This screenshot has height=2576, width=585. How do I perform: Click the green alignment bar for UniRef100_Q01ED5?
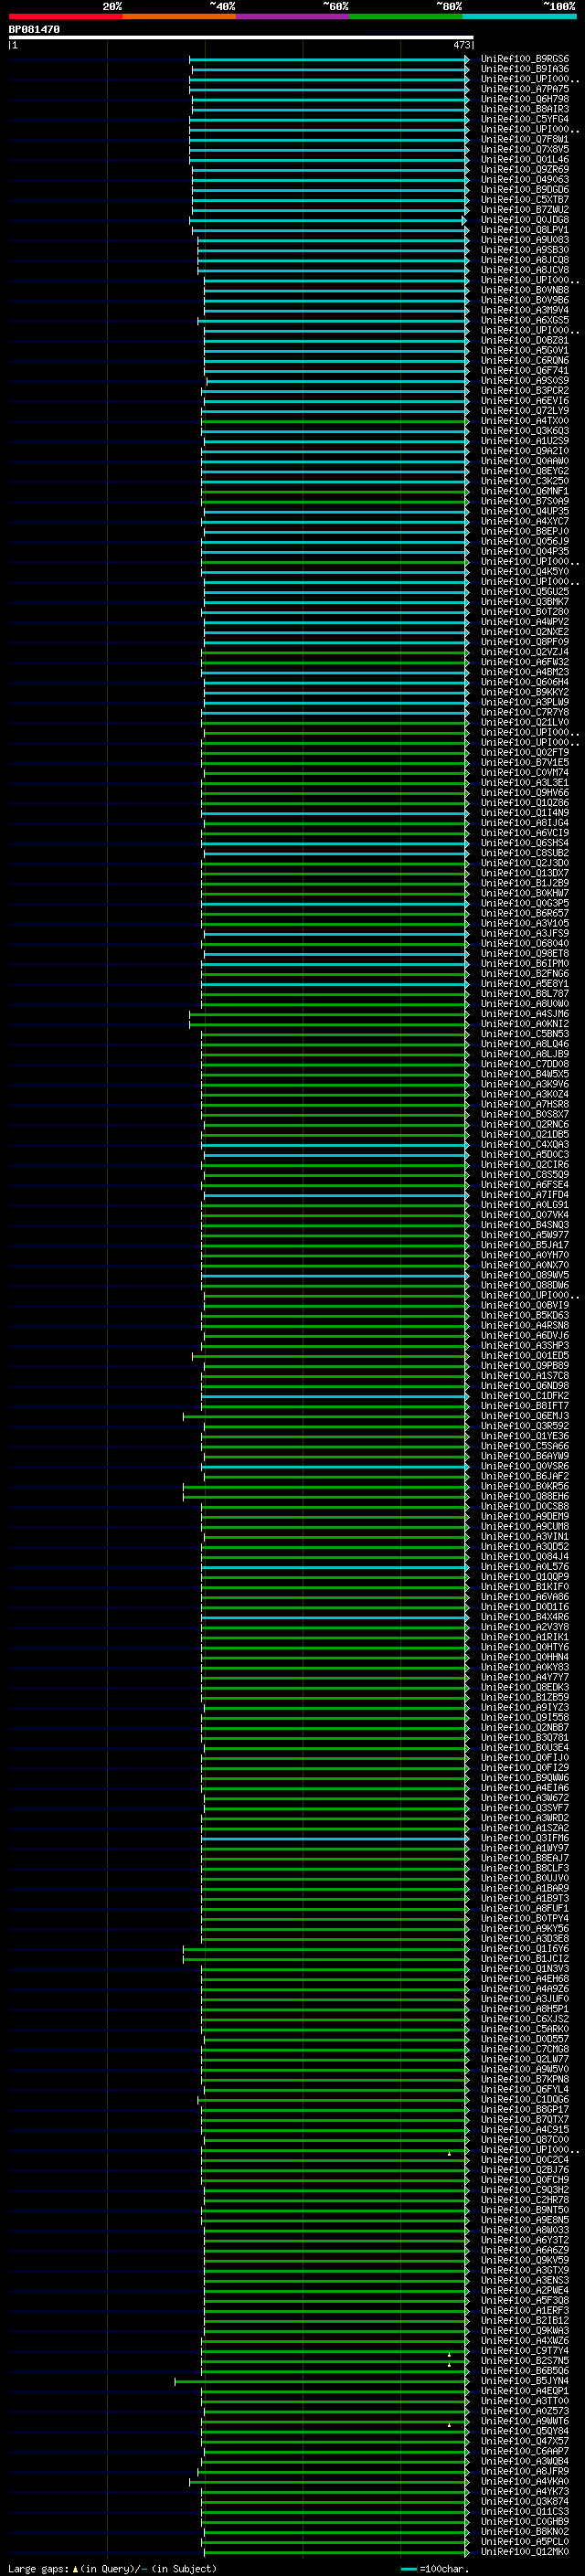(x=330, y=1356)
